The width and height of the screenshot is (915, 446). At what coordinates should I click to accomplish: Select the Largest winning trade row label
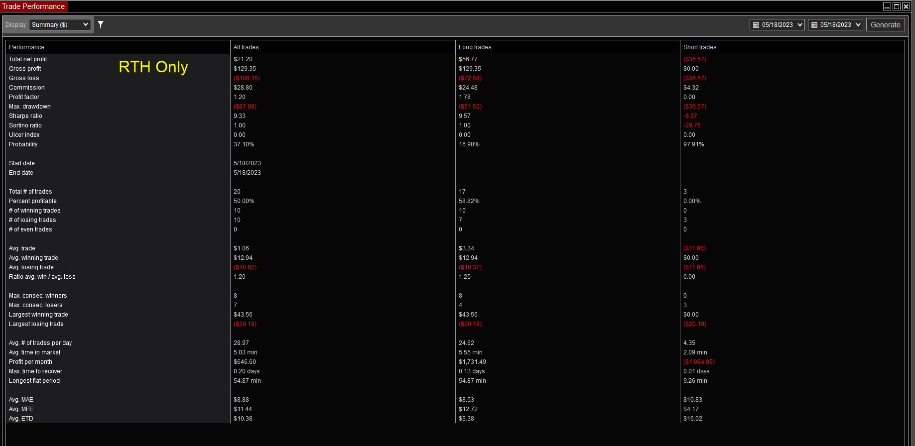38,315
